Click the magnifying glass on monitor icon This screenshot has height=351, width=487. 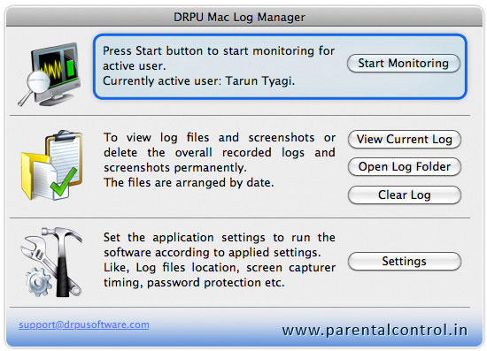(x=35, y=87)
